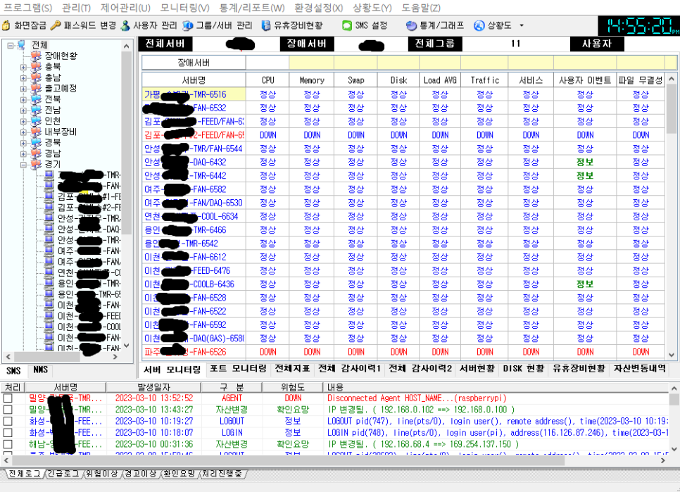Select the 장애현황 group icon in tree
Image resolution: width=680 pixels, height=492 pixels.
tap(37, 56)
